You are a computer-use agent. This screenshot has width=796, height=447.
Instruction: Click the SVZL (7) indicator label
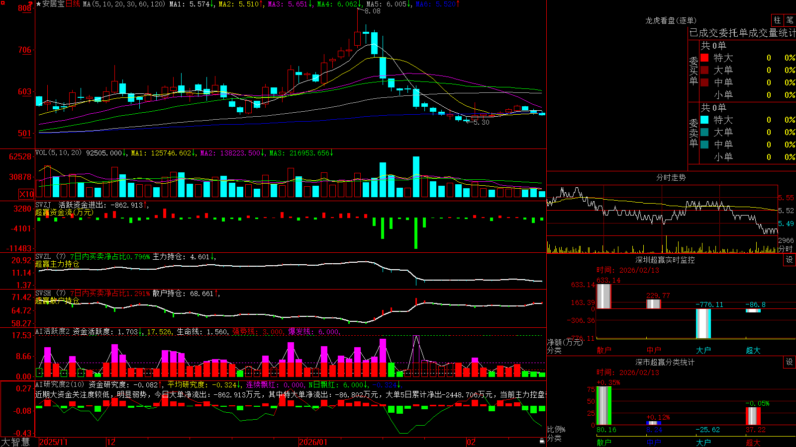[x=50, y=257]
